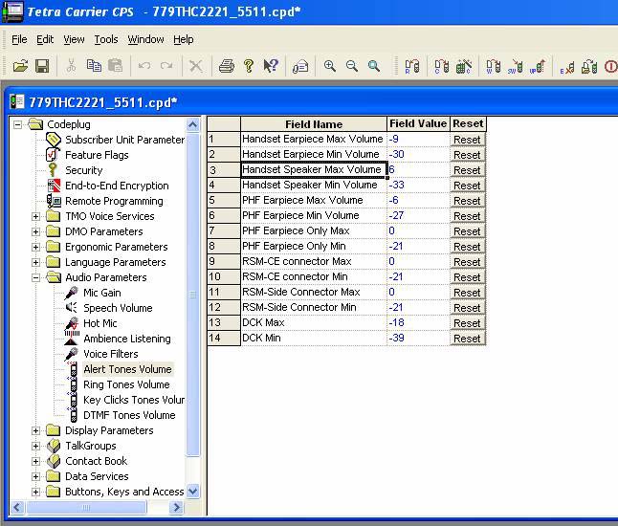Viewport: 618px width, 526px height.
Task: Click the yellow Help question mark icon
Action: [x=249, y=66]
